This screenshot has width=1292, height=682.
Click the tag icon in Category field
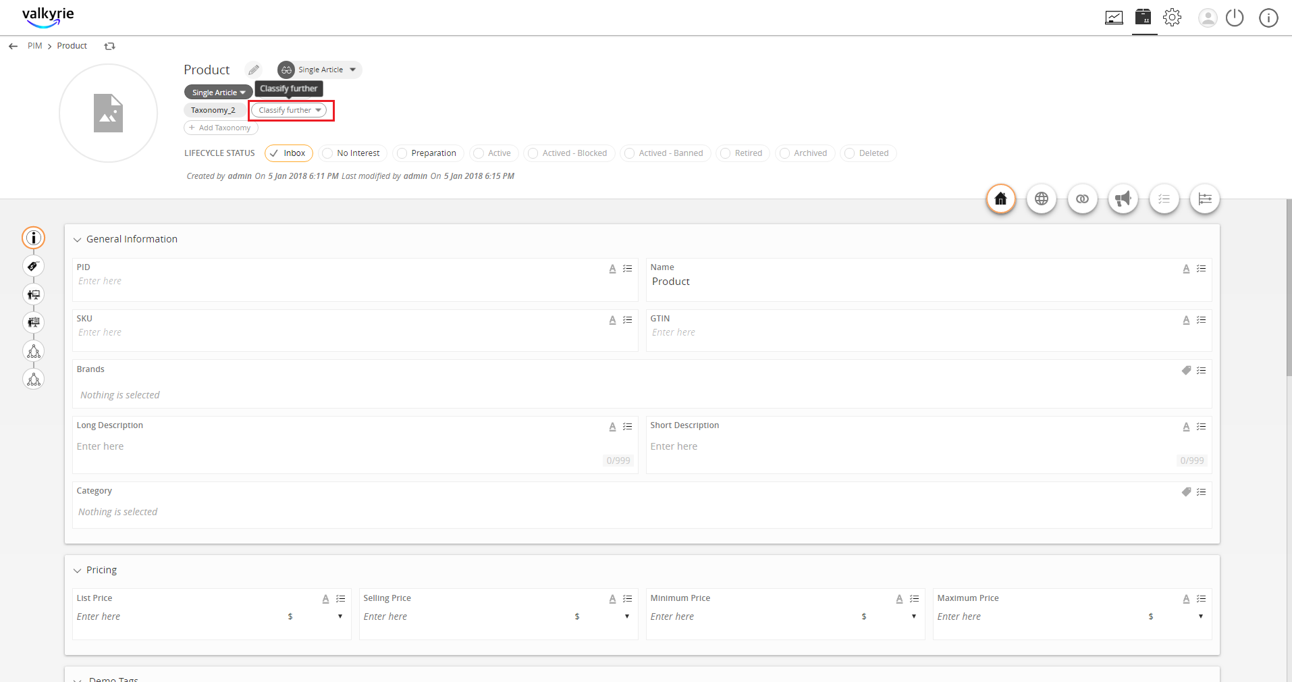point(1186,492)
